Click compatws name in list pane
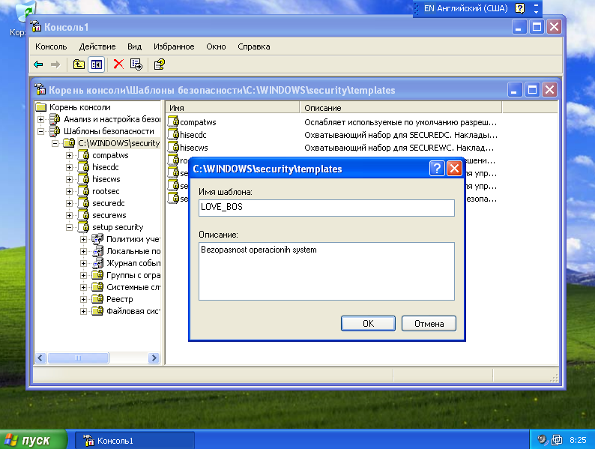Image resolution: width=595 pixels, height=449 pixels. pyautogui.click(x=198, y=122)
